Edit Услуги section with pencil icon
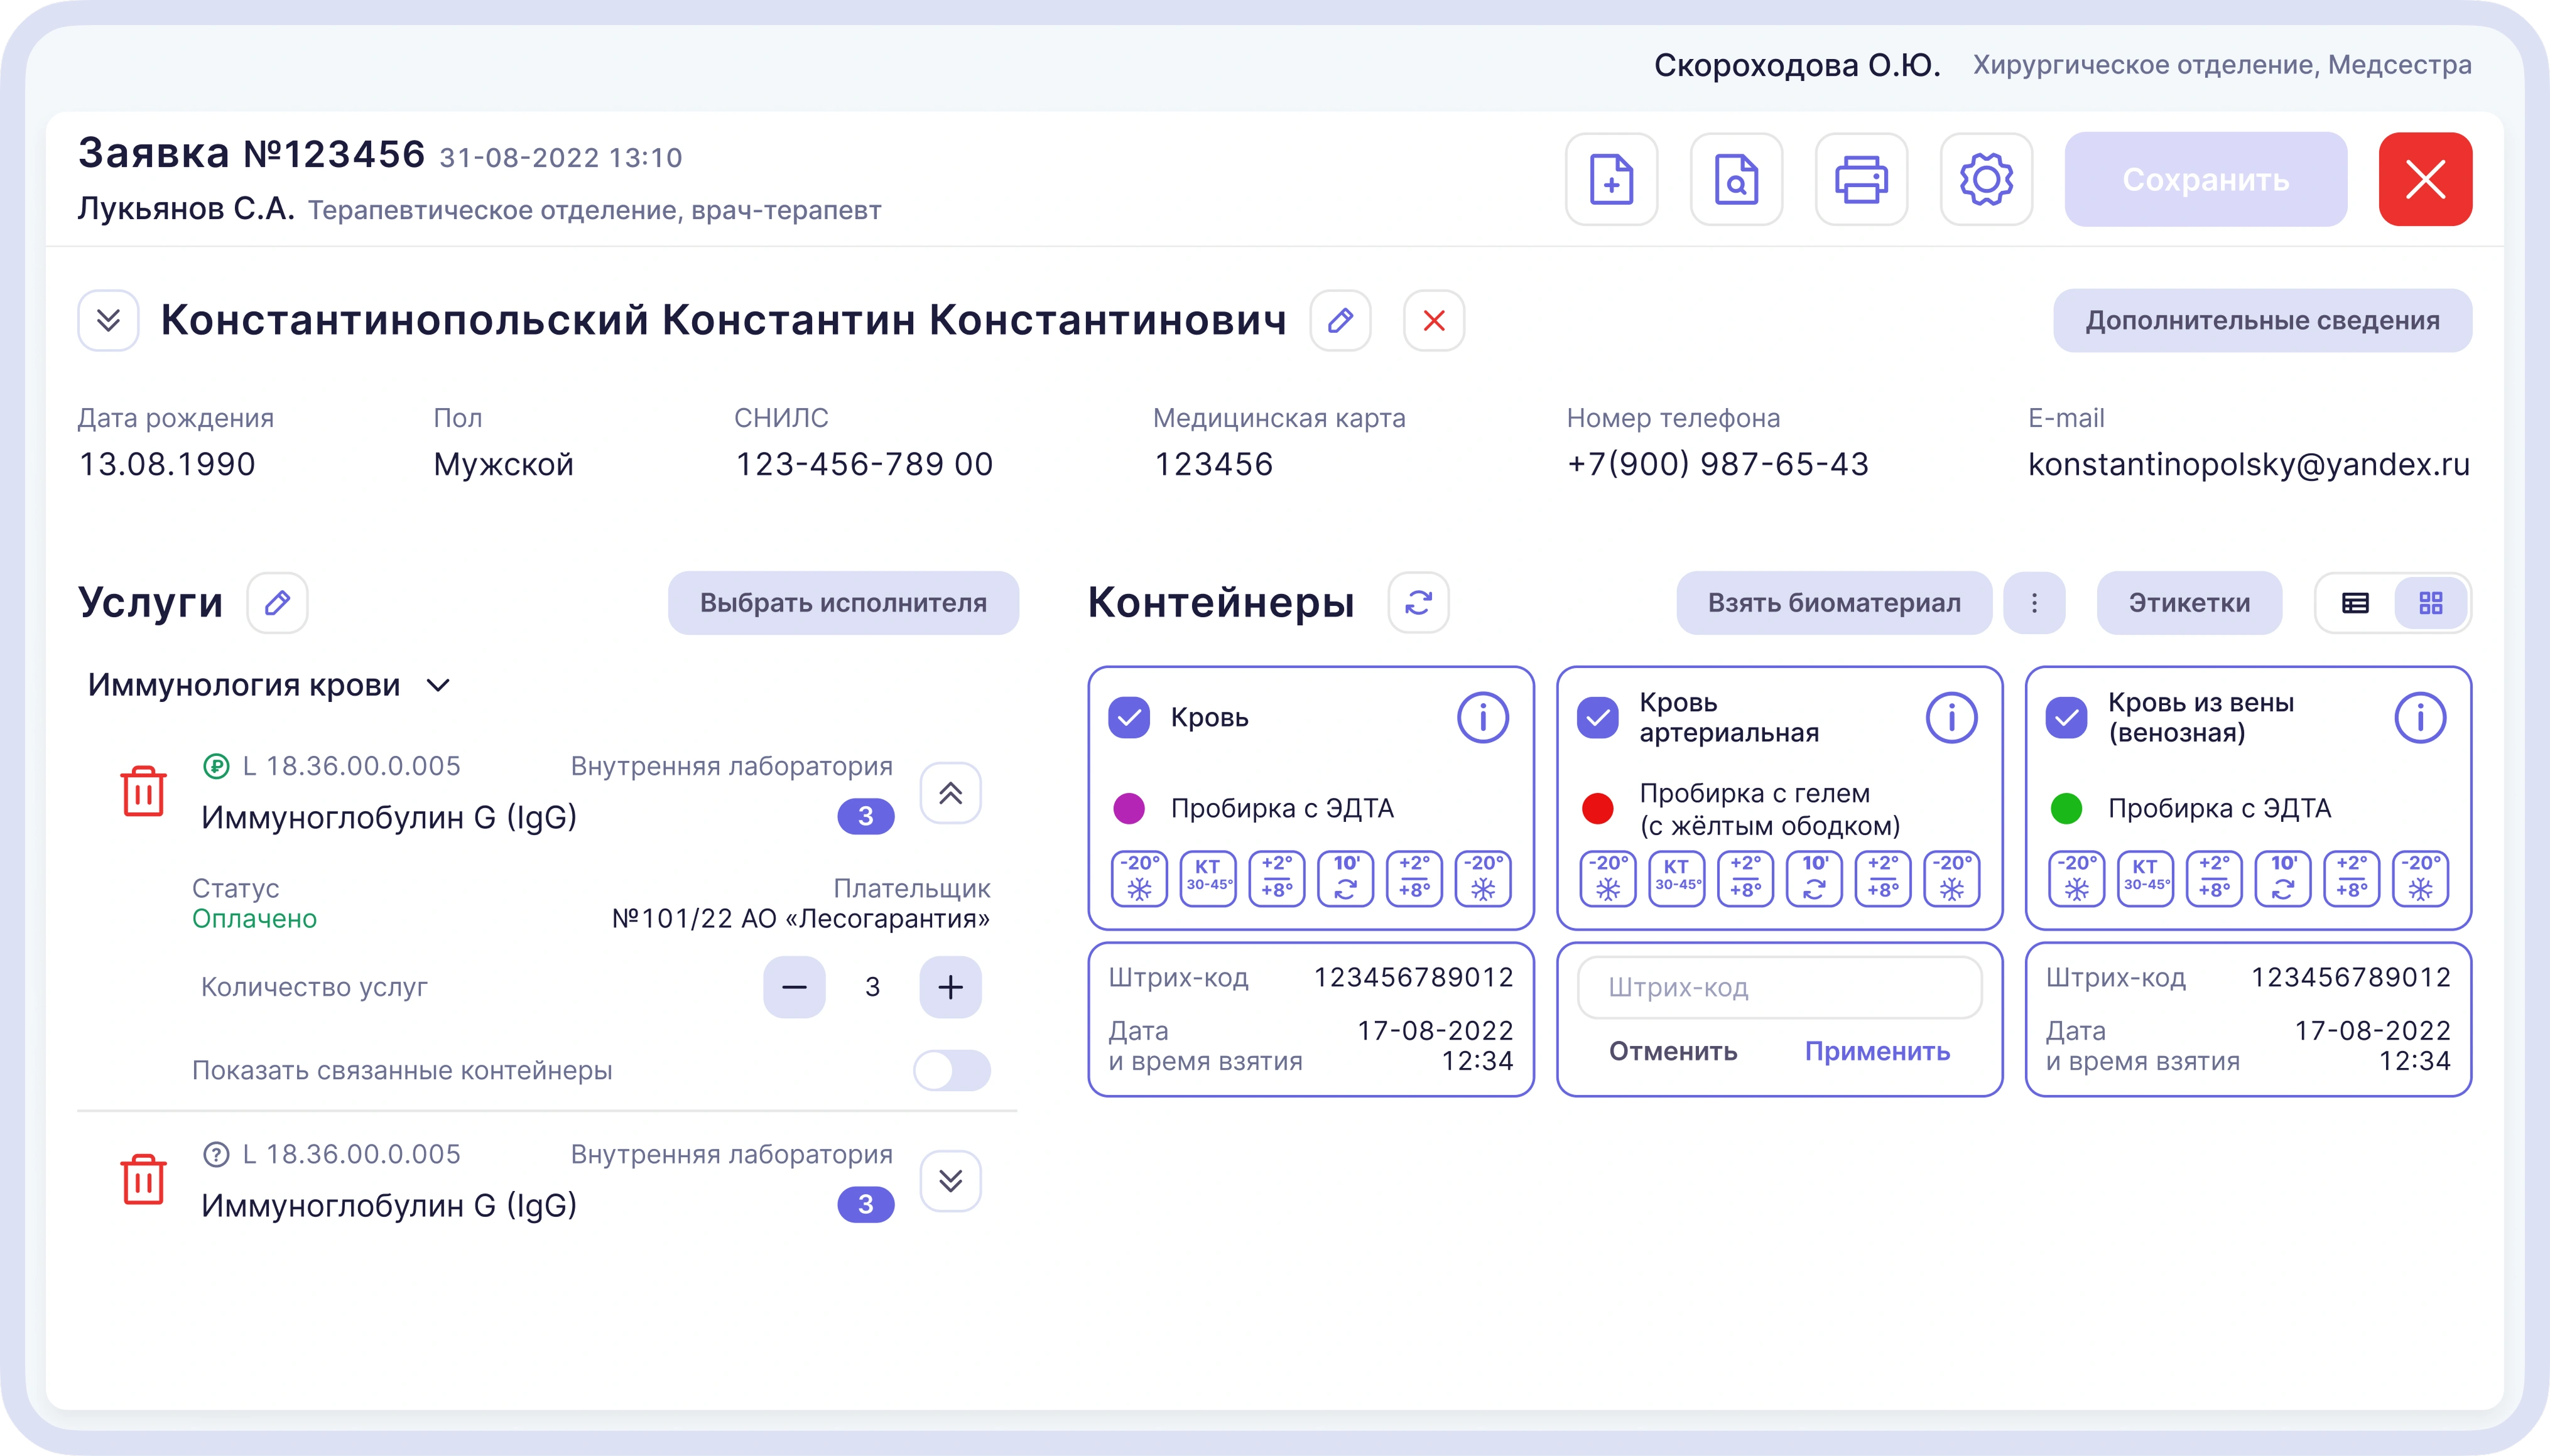Image resolution: width=2550 pixels, height=1456 pixels. 277,603
